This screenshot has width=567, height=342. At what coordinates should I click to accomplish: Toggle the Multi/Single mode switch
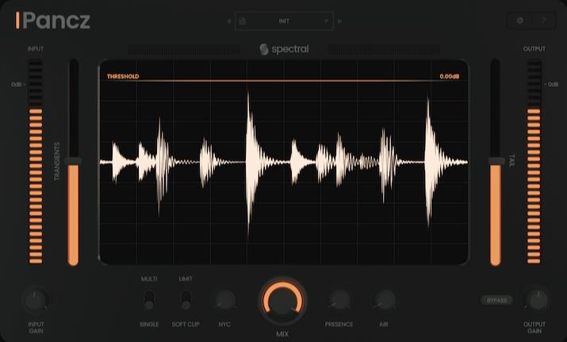(149, 300)
